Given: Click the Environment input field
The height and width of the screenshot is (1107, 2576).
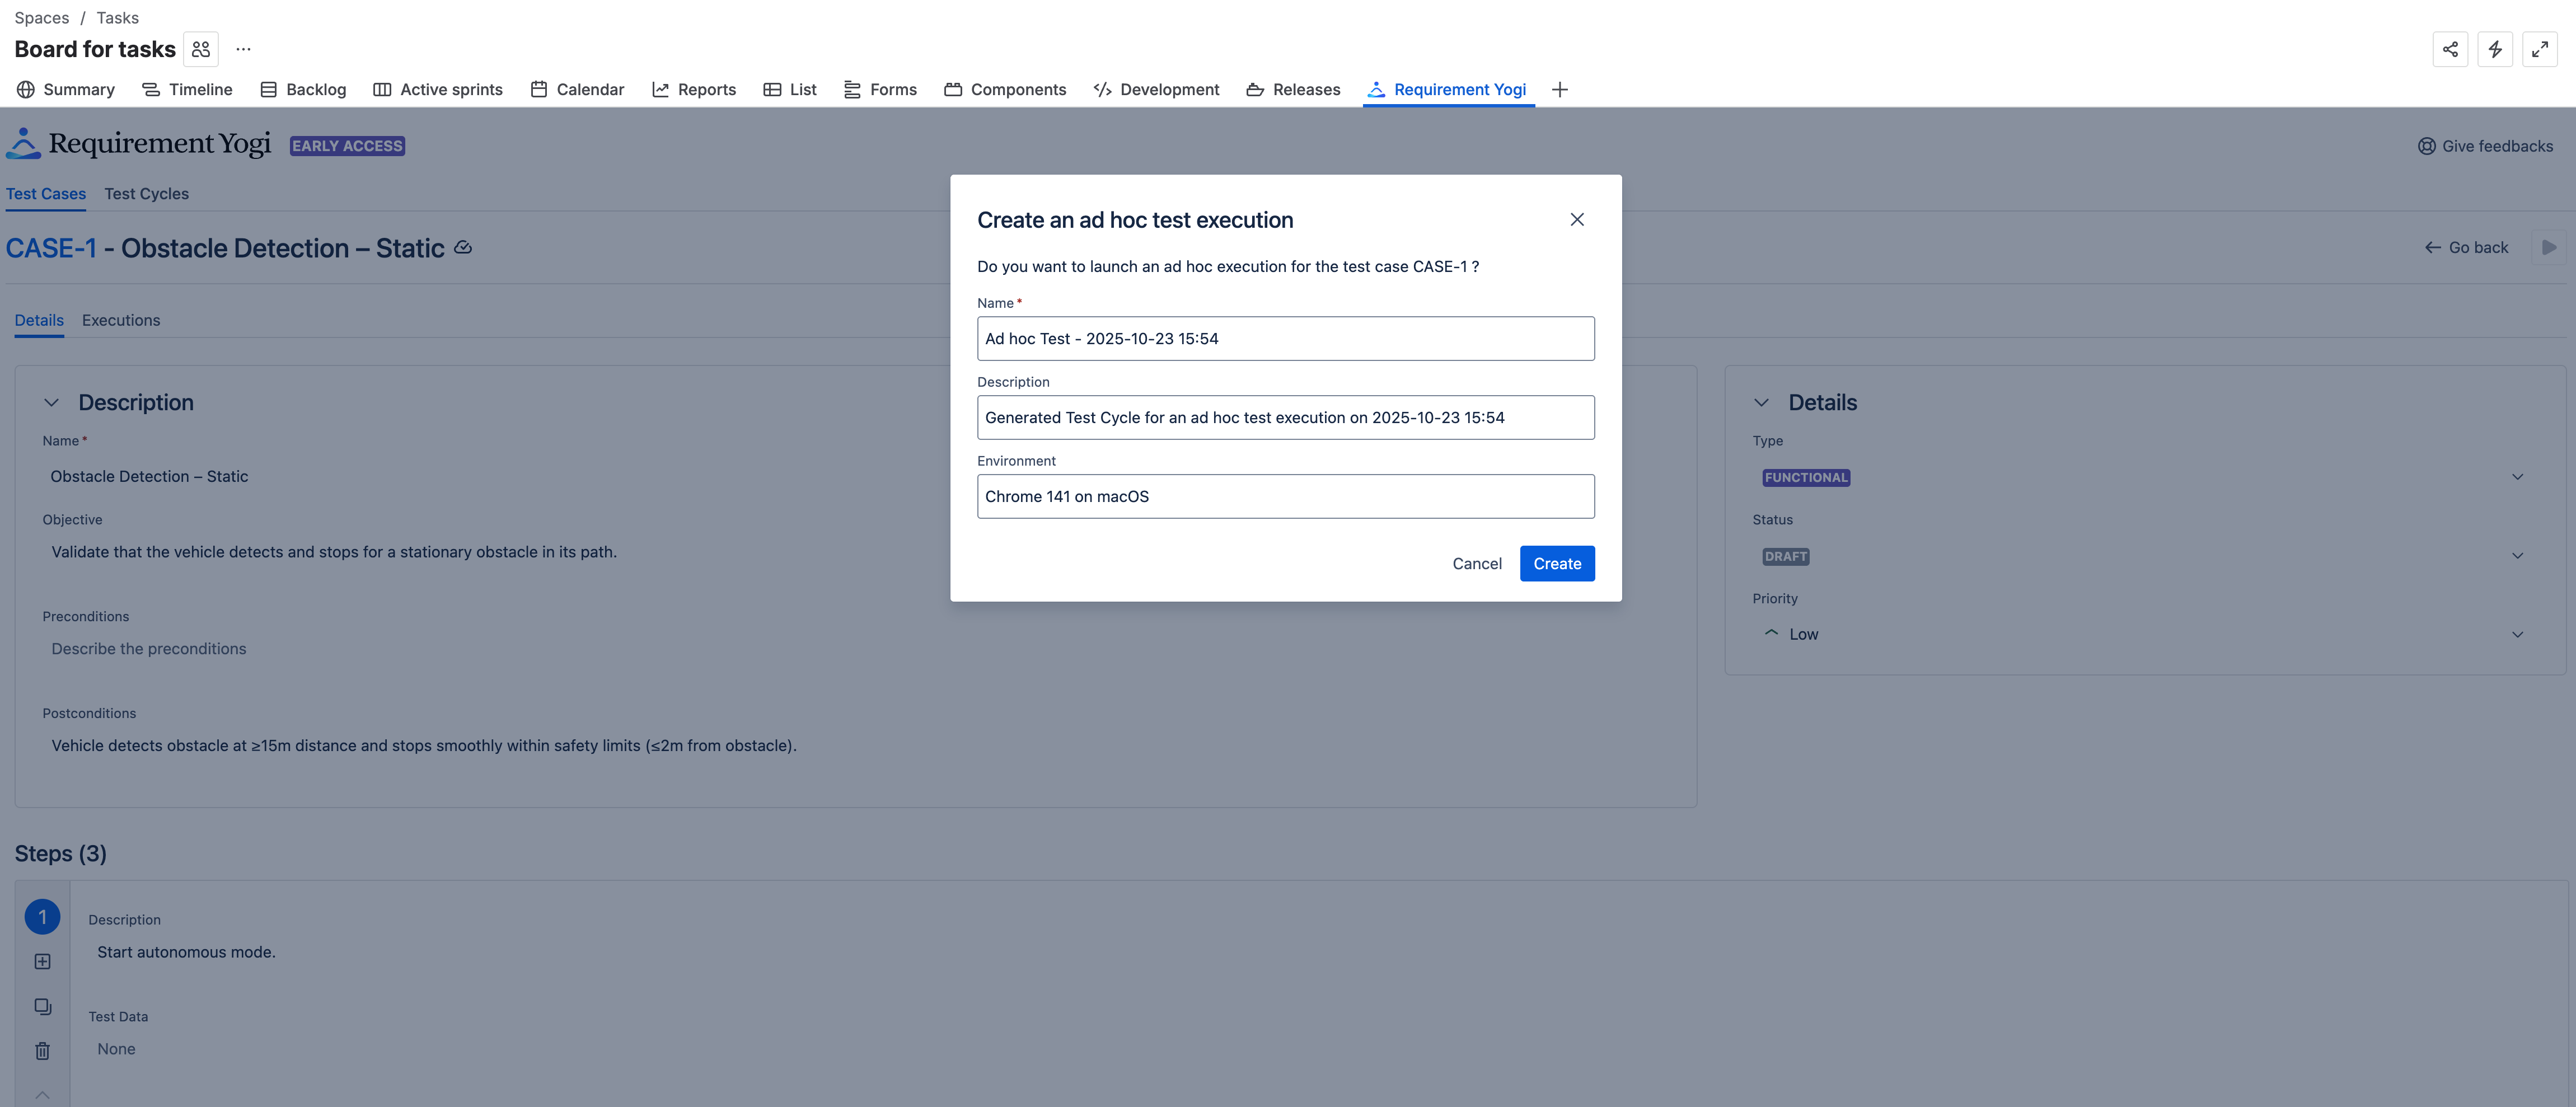Looking at the screenshot, I should click(x=1285, y=496).
